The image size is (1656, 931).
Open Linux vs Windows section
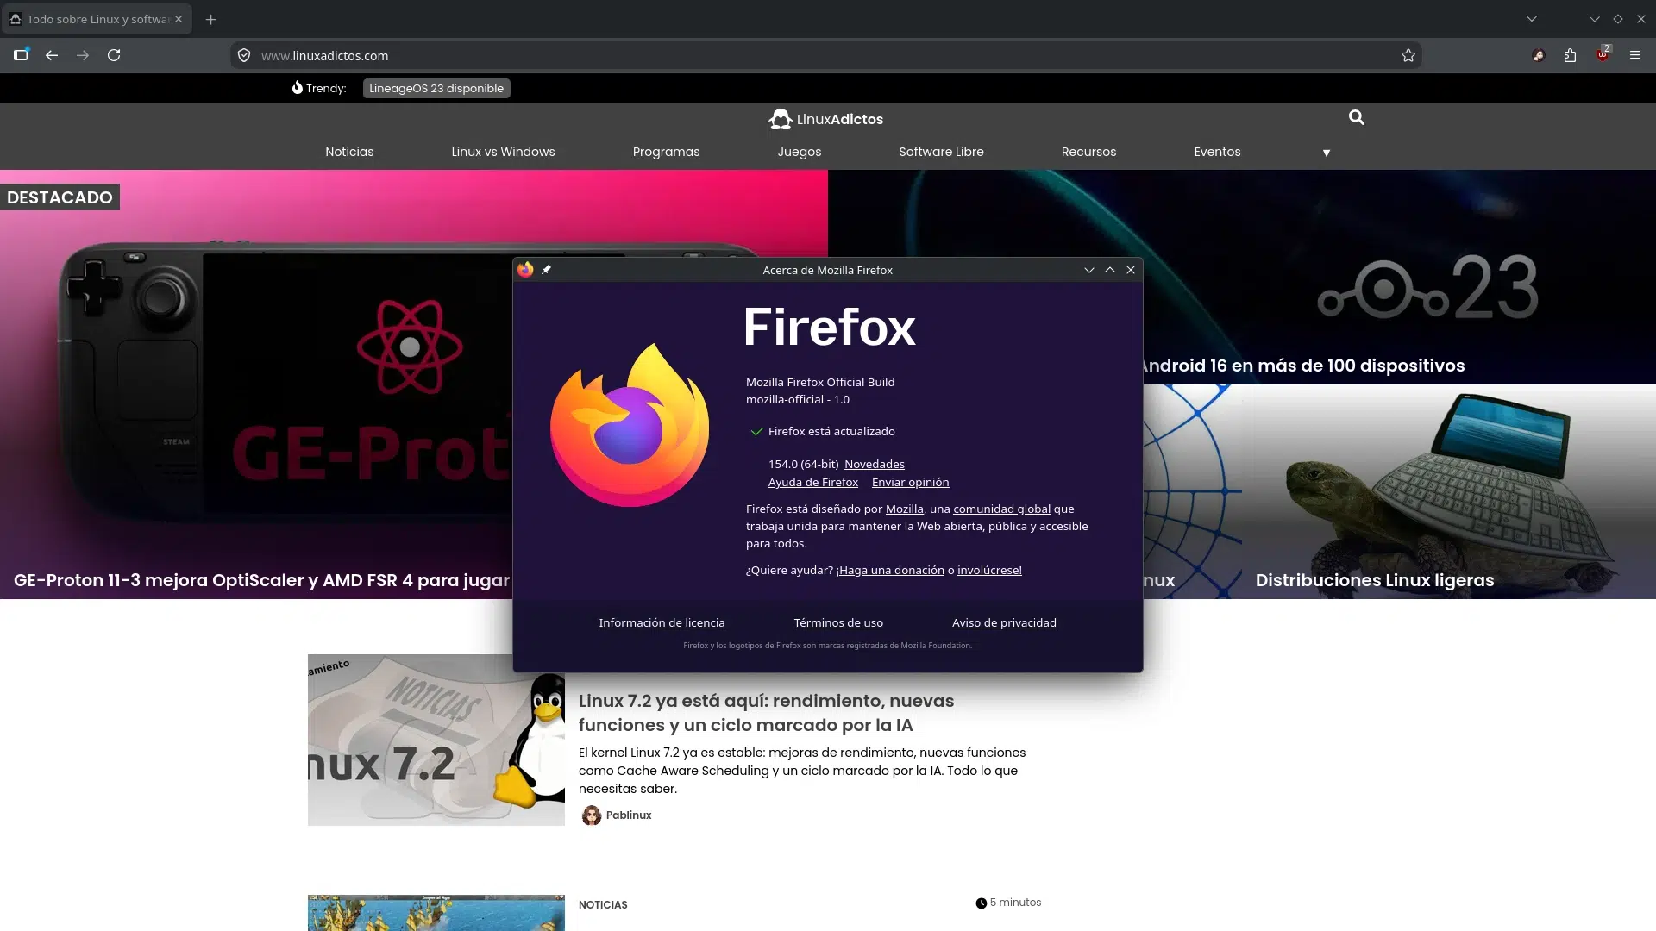503,152
